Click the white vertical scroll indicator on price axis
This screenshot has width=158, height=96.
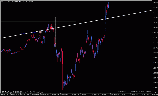(152, 69)
